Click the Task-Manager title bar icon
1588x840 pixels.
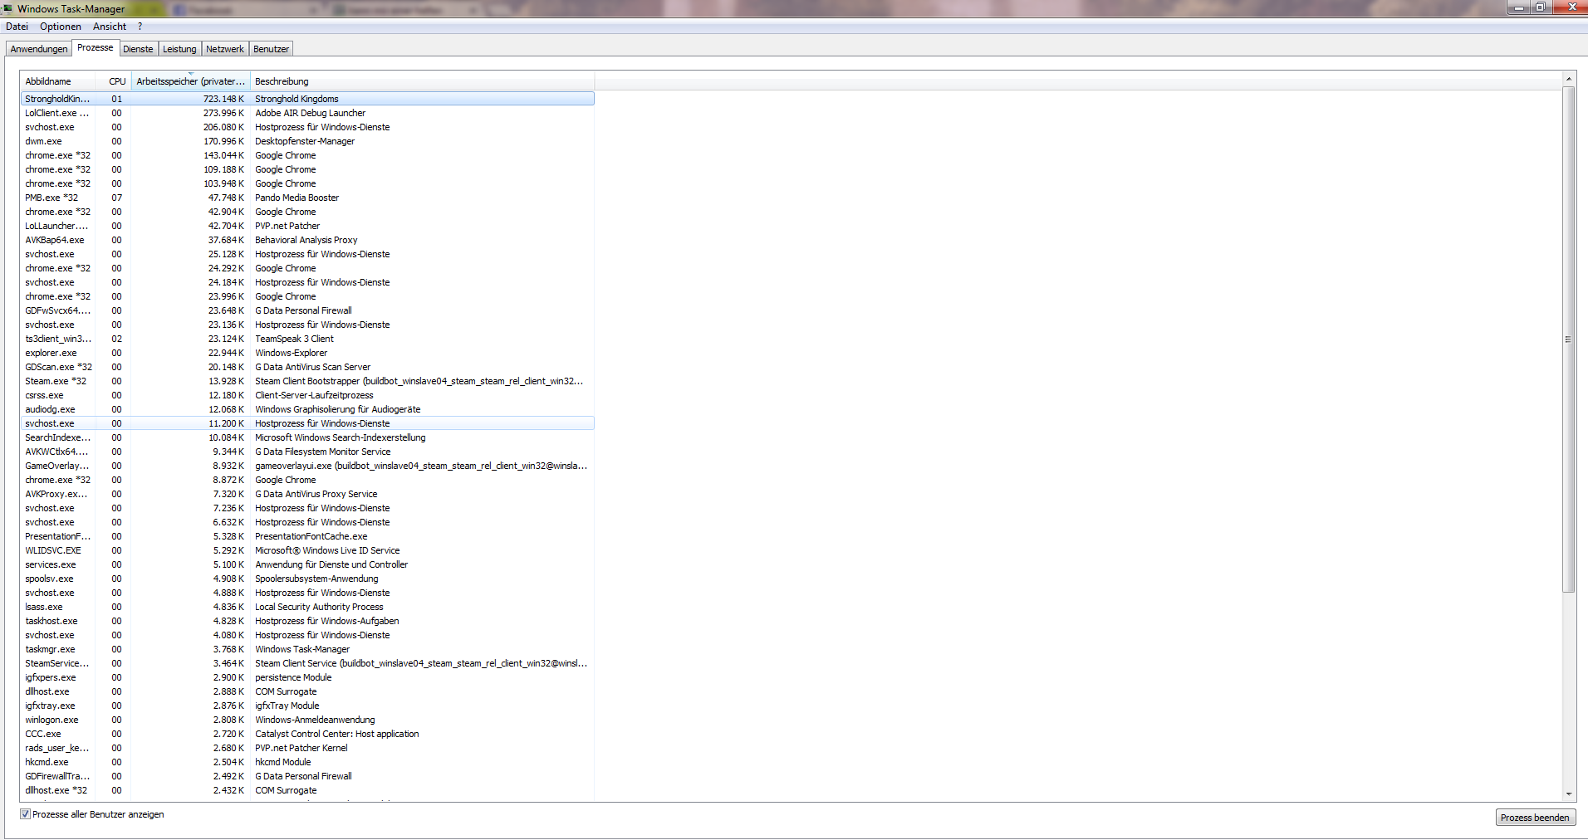click(x=7, y=8)
